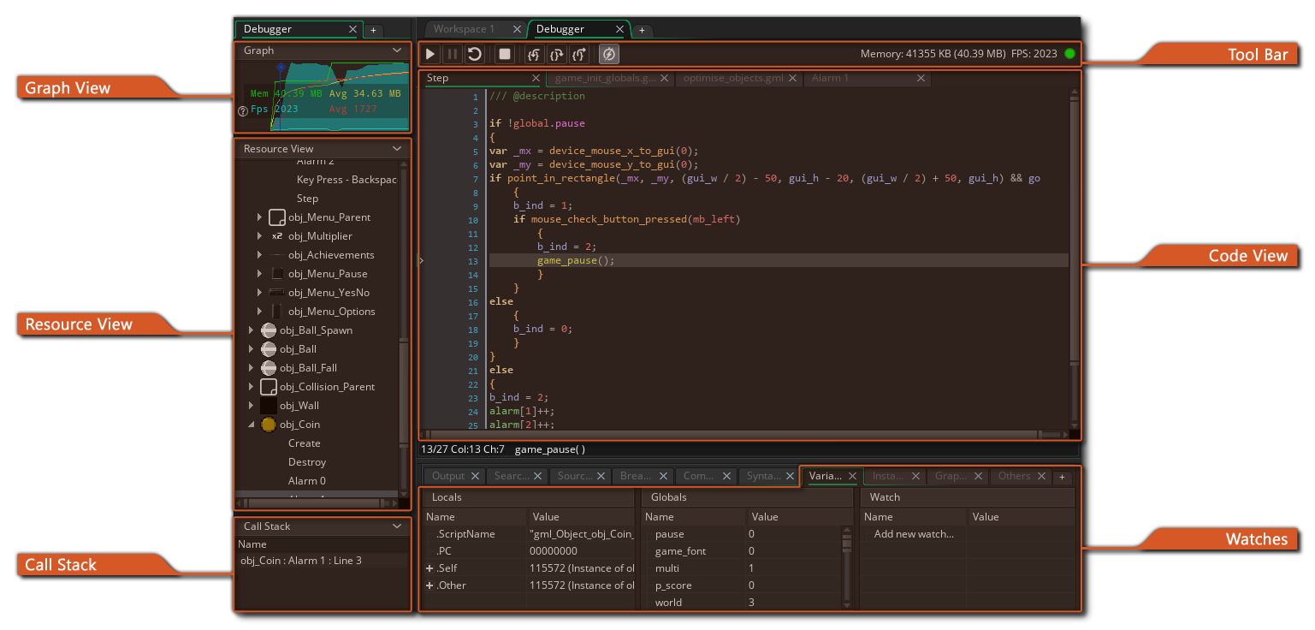Toggle real-time update with the lightning icon
This screenshot has height=630, width=1315.
pos(607,53)
